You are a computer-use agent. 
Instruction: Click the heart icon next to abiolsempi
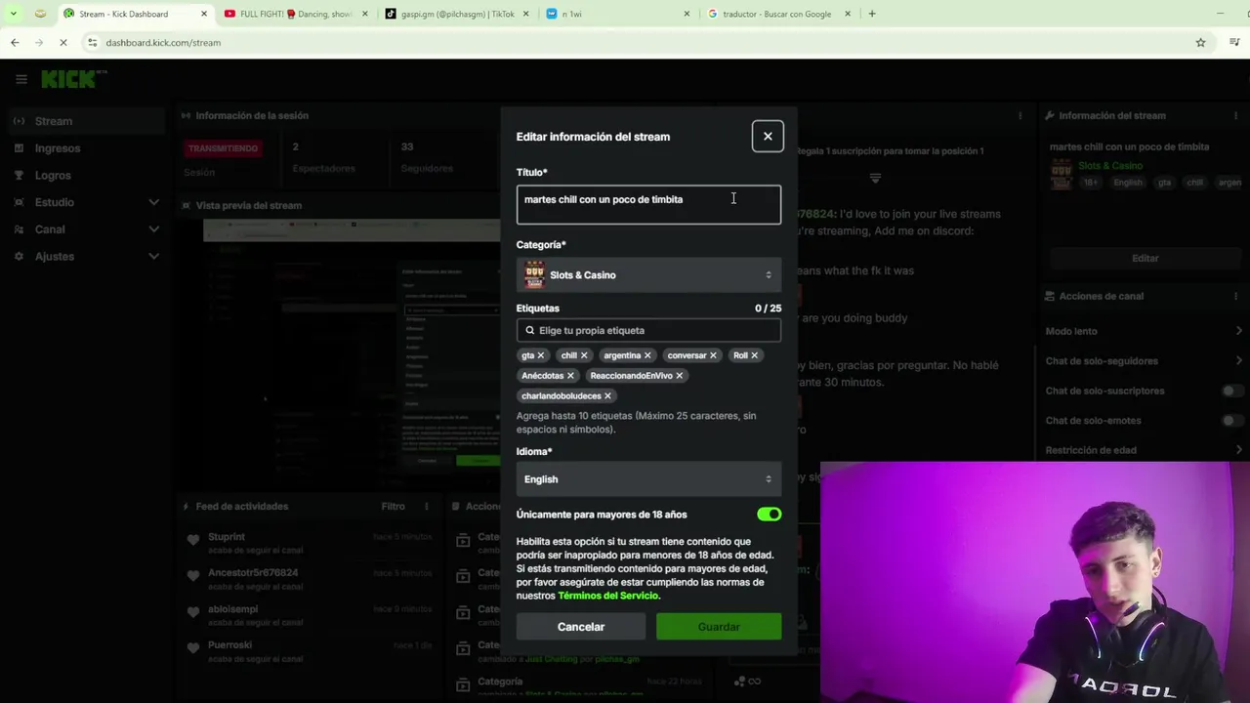click(x=193, y=612)
